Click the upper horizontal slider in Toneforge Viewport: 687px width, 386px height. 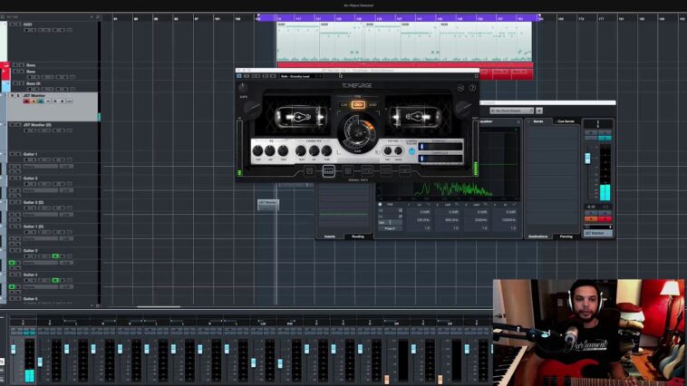(440, 147)
